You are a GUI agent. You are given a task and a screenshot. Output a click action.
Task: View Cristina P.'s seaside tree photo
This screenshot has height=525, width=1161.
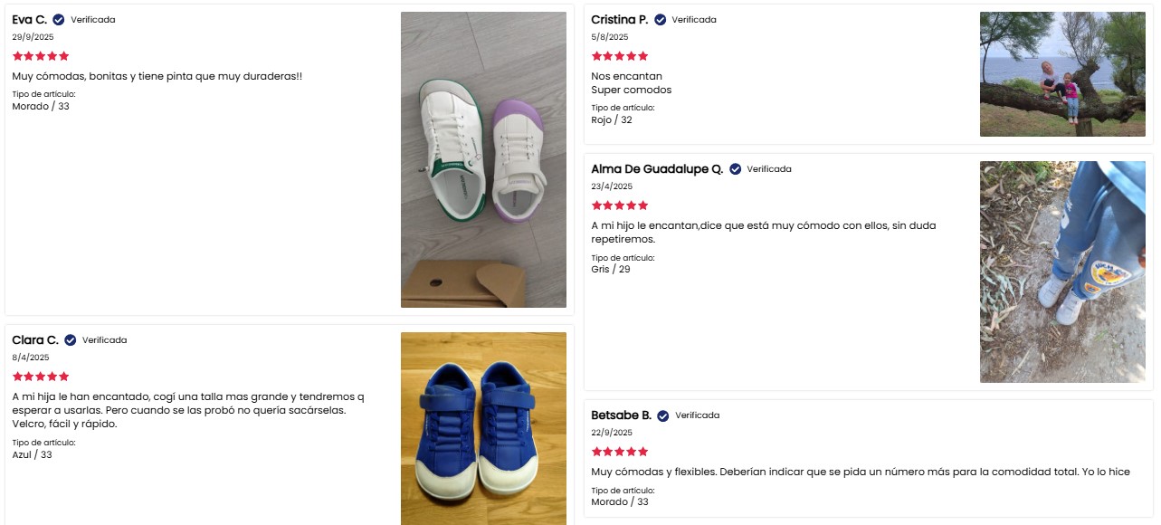pyautogui.click(x=1061, y=74)
